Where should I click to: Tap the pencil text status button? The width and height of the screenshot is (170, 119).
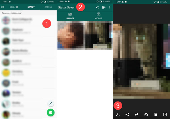51,103
